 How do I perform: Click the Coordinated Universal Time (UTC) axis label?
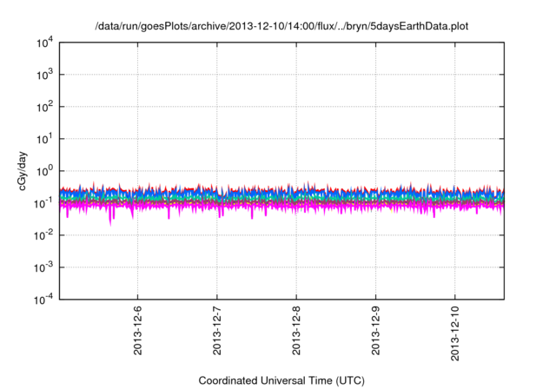point(281,380)
